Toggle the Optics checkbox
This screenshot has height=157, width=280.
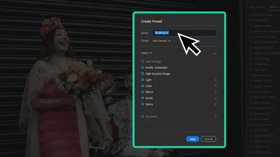coord(142,104)
